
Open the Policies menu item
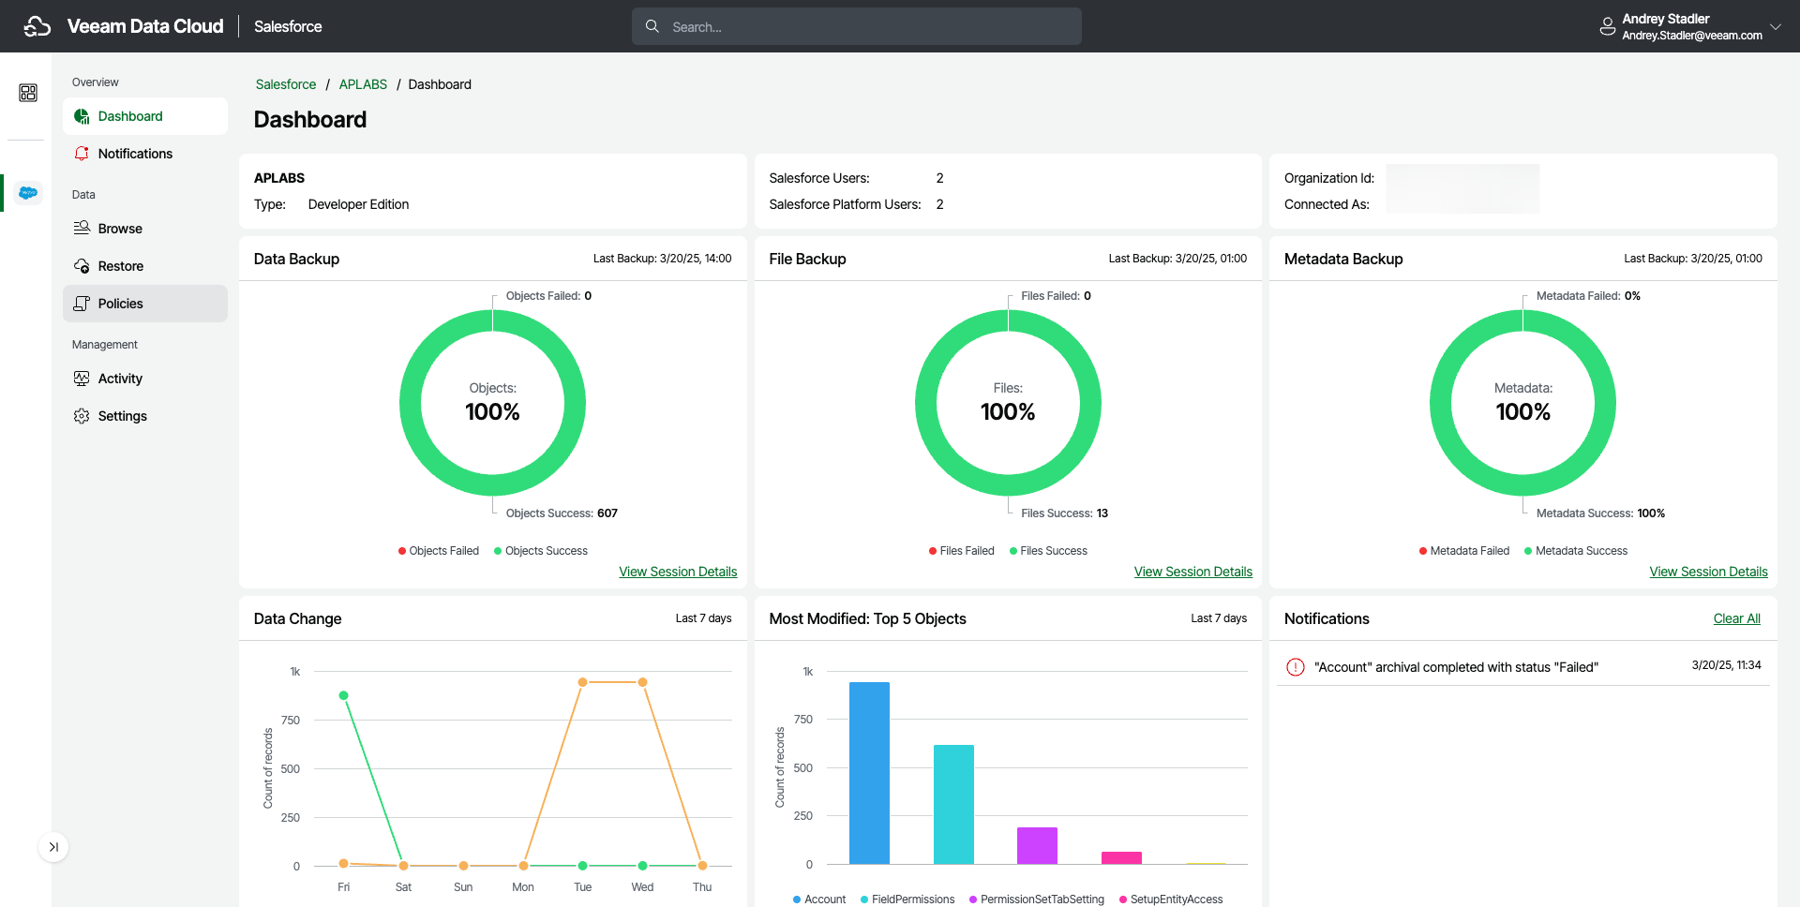click(x=120, y=304)
